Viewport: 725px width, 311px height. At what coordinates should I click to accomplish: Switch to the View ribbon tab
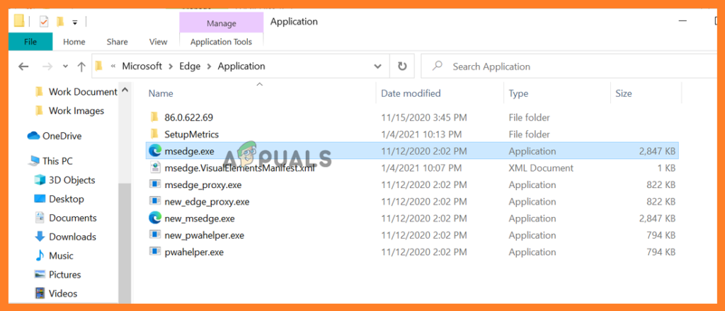[158, 42]
